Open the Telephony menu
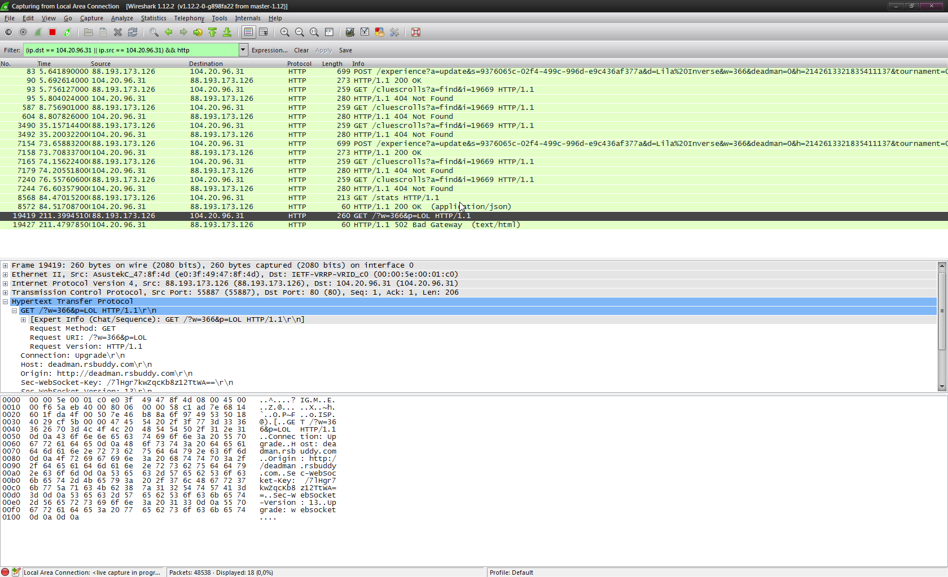Viewport: 948px width, 577px height. tap(189, 18)
